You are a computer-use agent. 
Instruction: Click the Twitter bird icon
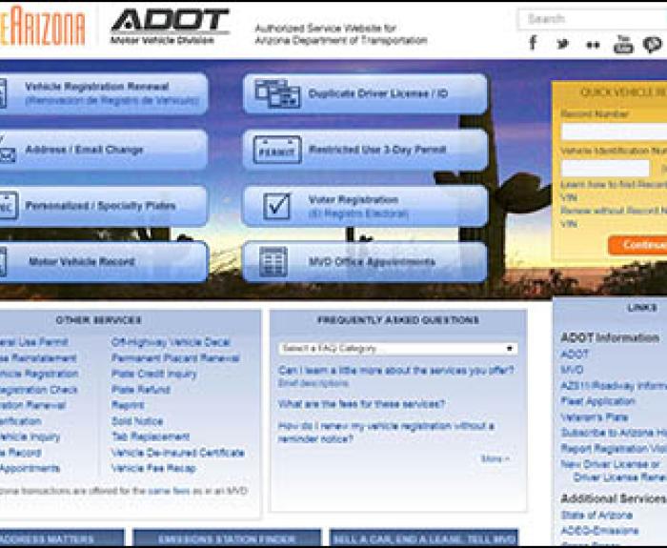tap(563, 44)
